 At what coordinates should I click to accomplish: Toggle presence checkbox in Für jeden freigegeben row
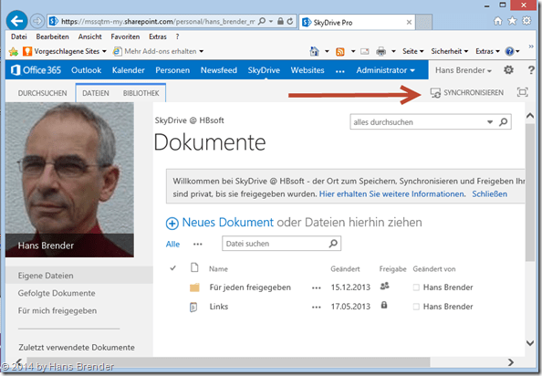coord(416,287)
